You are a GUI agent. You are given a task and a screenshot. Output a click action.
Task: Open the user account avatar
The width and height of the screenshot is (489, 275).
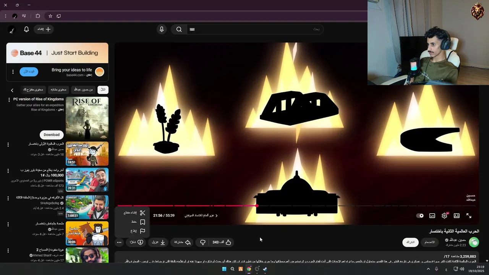[11, 29]
